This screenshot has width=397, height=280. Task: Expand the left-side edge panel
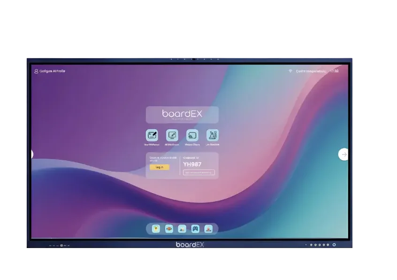33,154
